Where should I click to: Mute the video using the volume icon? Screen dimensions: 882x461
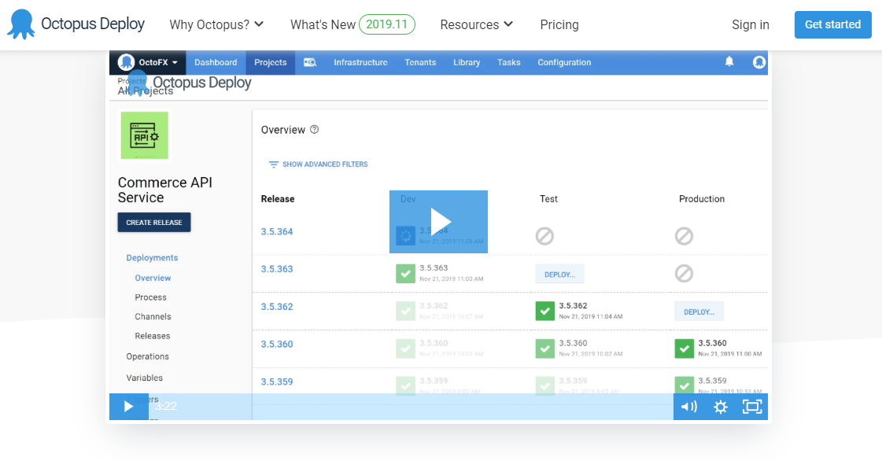coord(688,407)
